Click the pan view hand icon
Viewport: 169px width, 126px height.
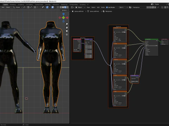point(67,28)
